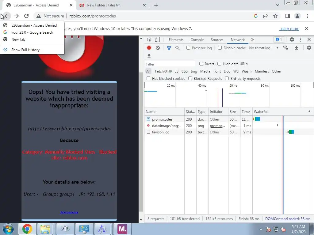Bookmark this page with star icon
Image resolution: width=314 pixels, height=235 pixels.
[275, 16]
